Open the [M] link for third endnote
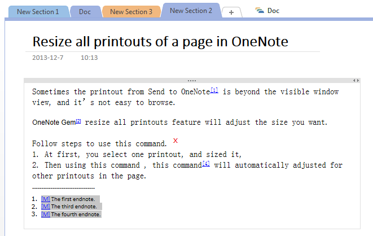The image size is (373, 236). 46,207
